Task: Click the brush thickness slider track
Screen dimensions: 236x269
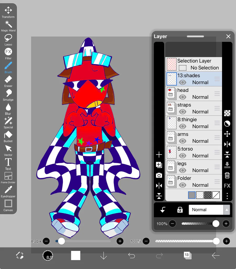Action: tap(83, 241)
